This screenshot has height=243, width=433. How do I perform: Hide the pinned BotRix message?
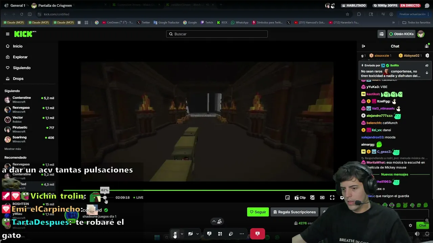pyautogui.click(x=427, y=65)
